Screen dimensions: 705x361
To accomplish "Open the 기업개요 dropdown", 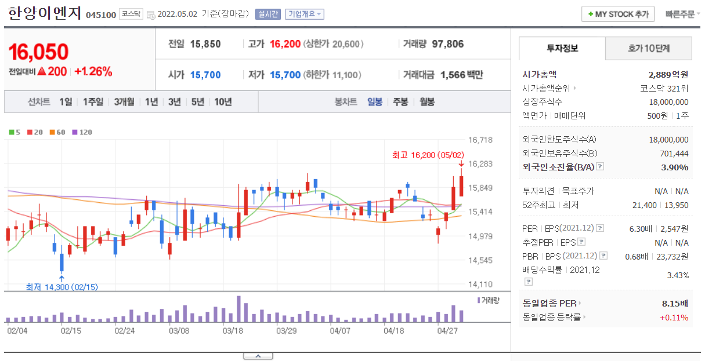I will 304,14.
